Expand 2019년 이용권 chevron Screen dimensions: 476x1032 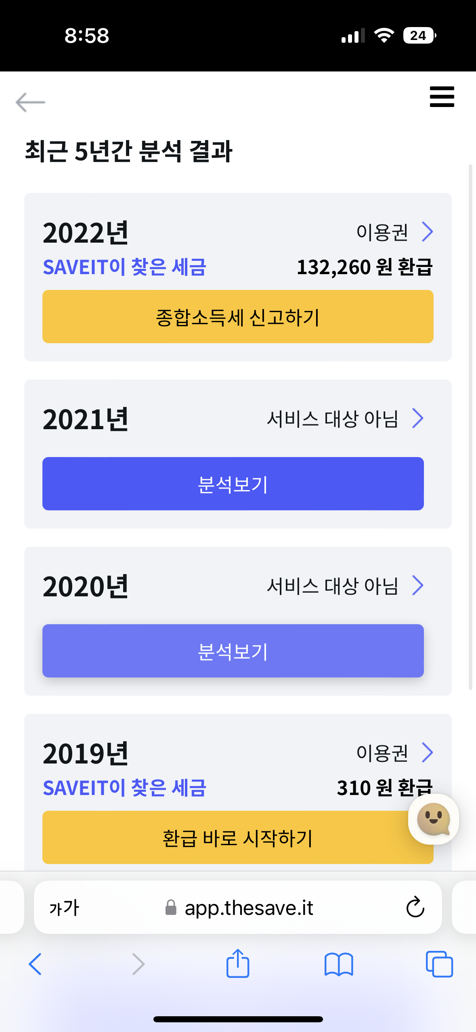coord(427,753)
